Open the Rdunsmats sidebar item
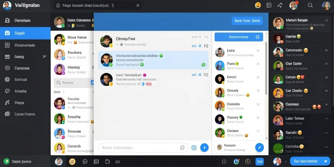The width and height of the screenshot is (334, 167). tap(25, 45)
